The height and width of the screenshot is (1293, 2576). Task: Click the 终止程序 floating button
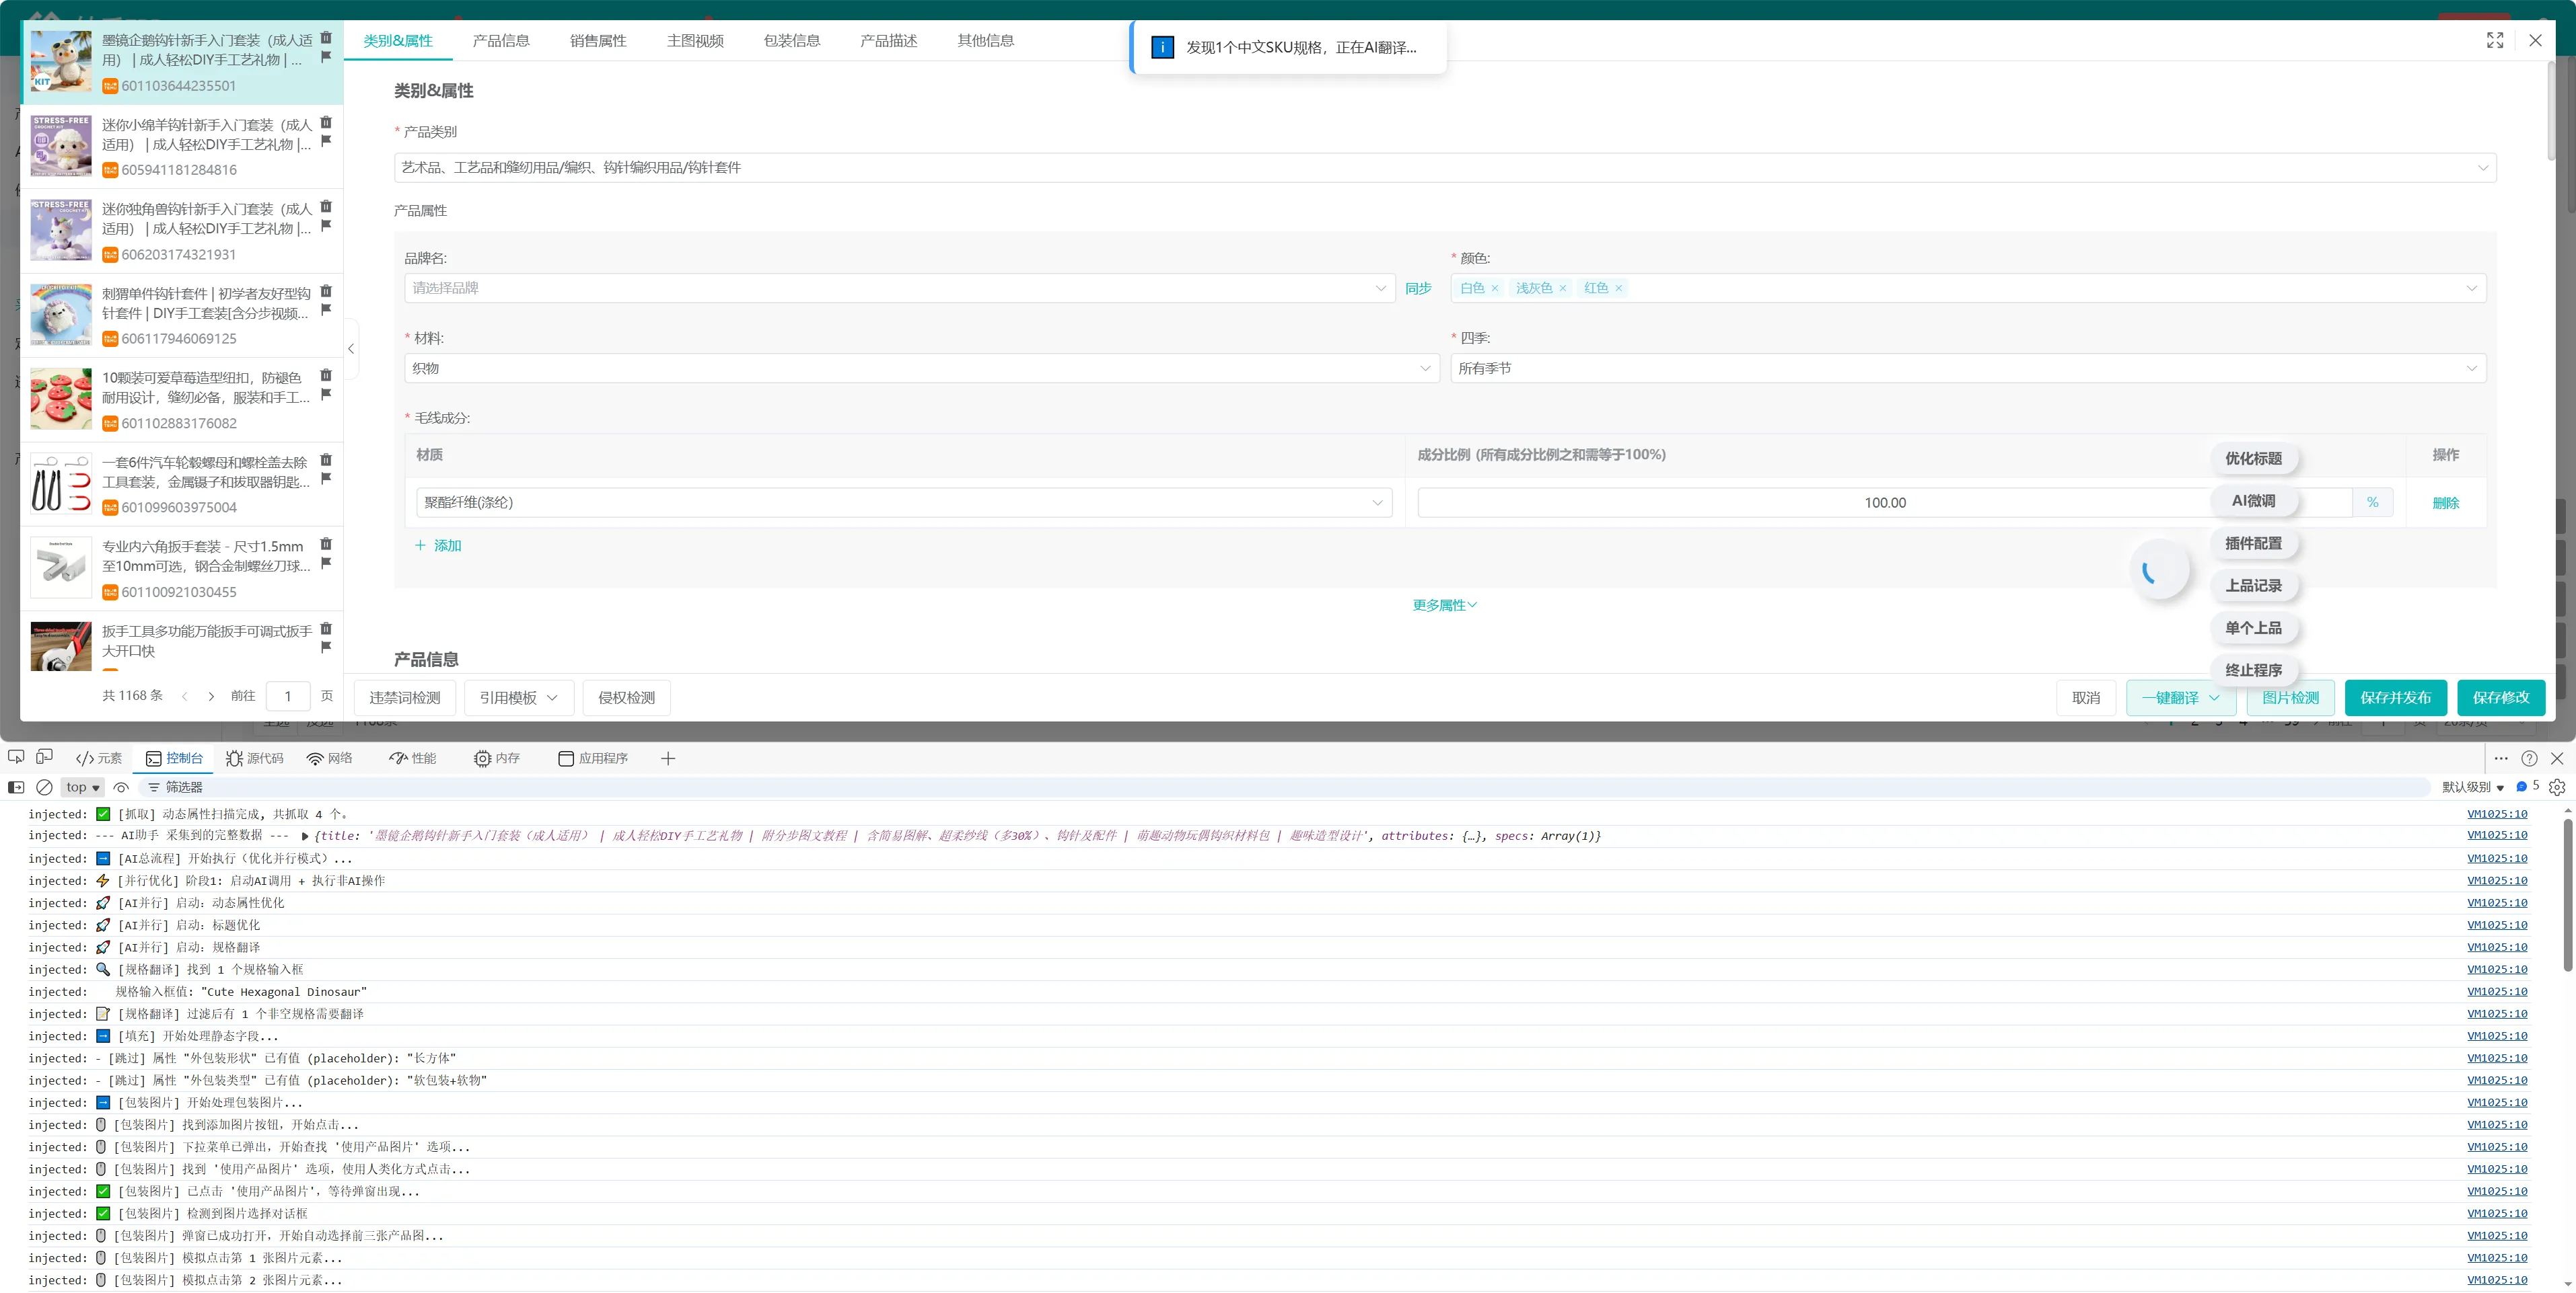click(2254, 670)
